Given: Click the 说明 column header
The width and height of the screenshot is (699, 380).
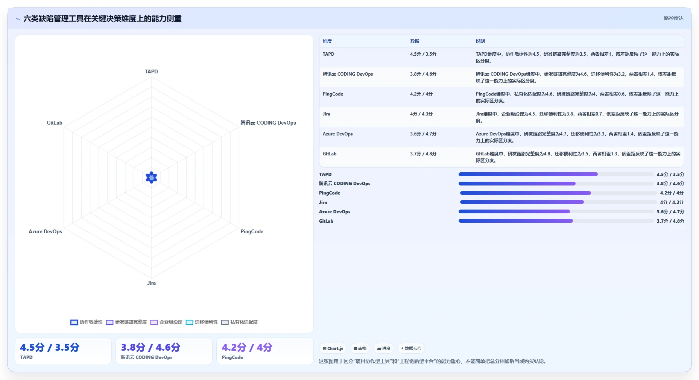Looking at the screenshot, I should pos(480,41).
